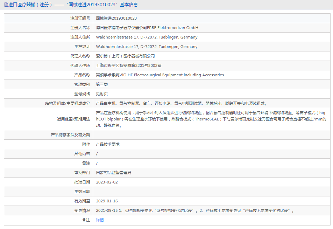Click the 结构及组成 product composition text
This screenshot has width=333, height=229.
181,103
